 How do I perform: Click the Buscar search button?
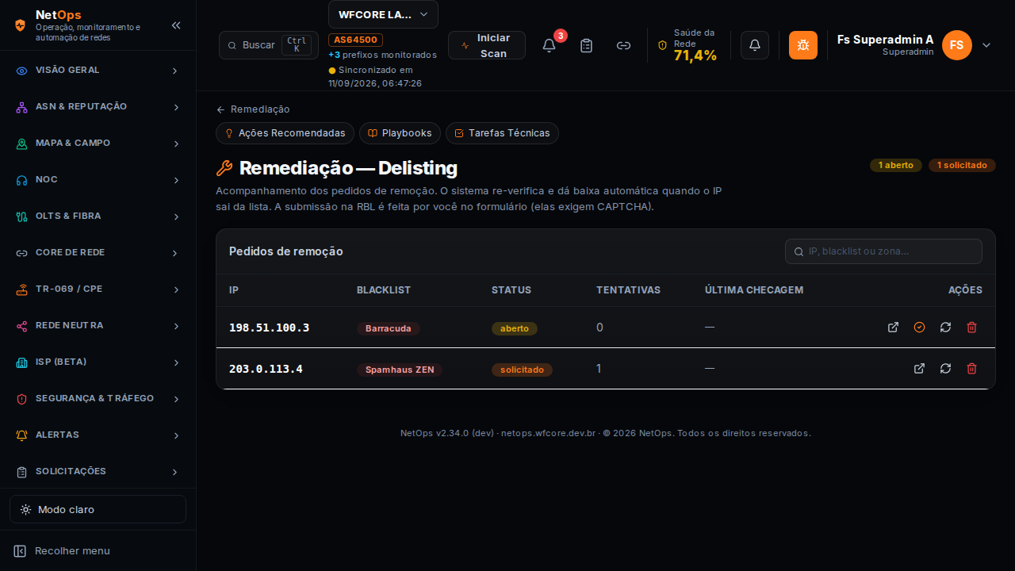269,45
